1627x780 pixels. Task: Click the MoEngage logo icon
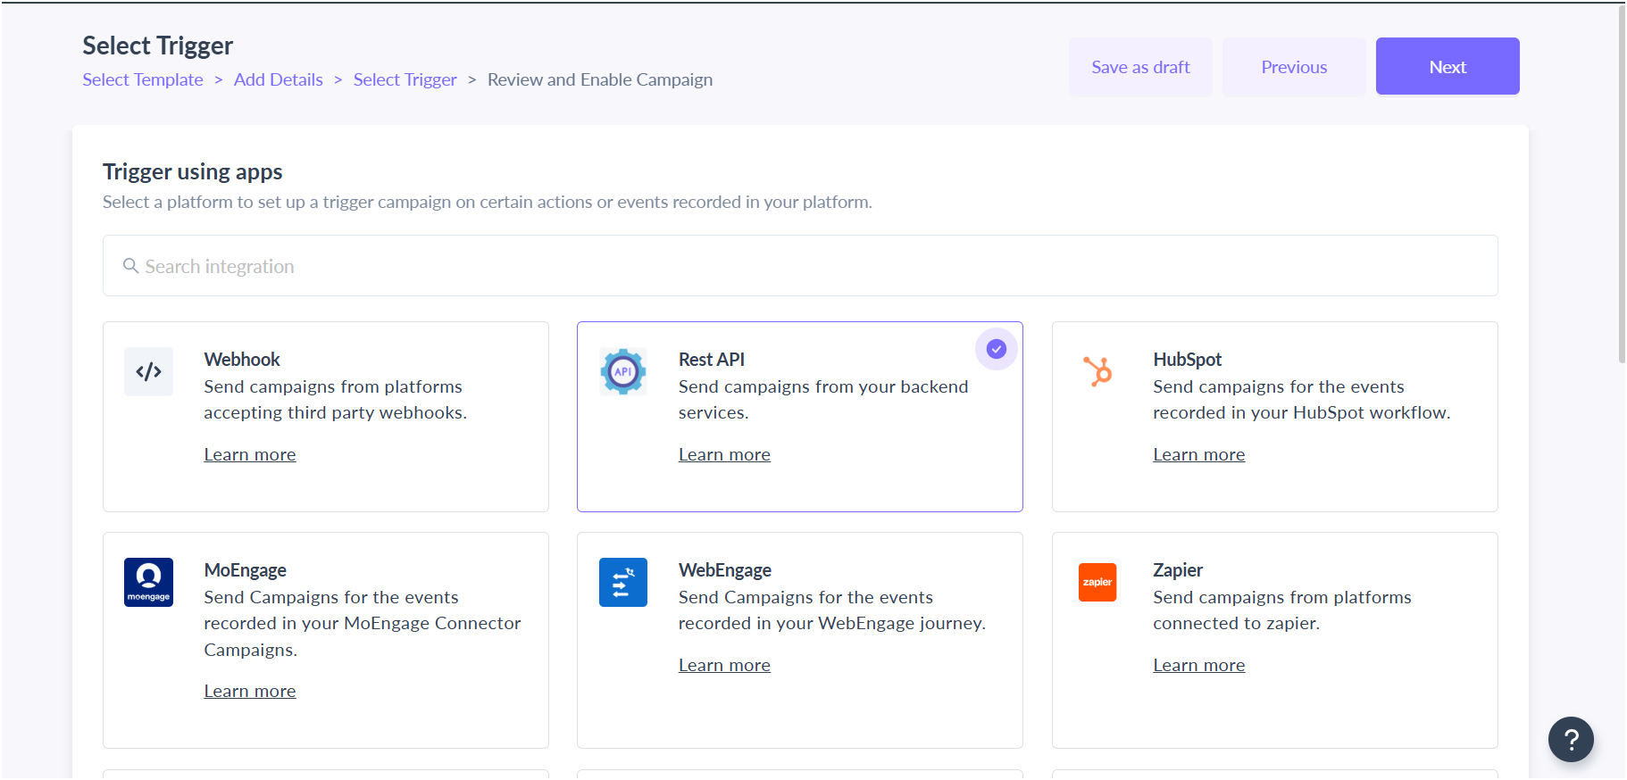(x=148, y=582)
